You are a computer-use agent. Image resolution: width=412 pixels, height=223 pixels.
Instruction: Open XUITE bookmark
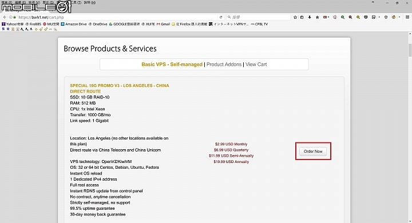point(148,24)
